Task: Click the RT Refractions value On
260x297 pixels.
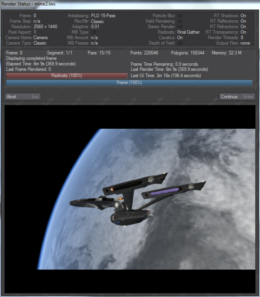Action: click(243, 26)
